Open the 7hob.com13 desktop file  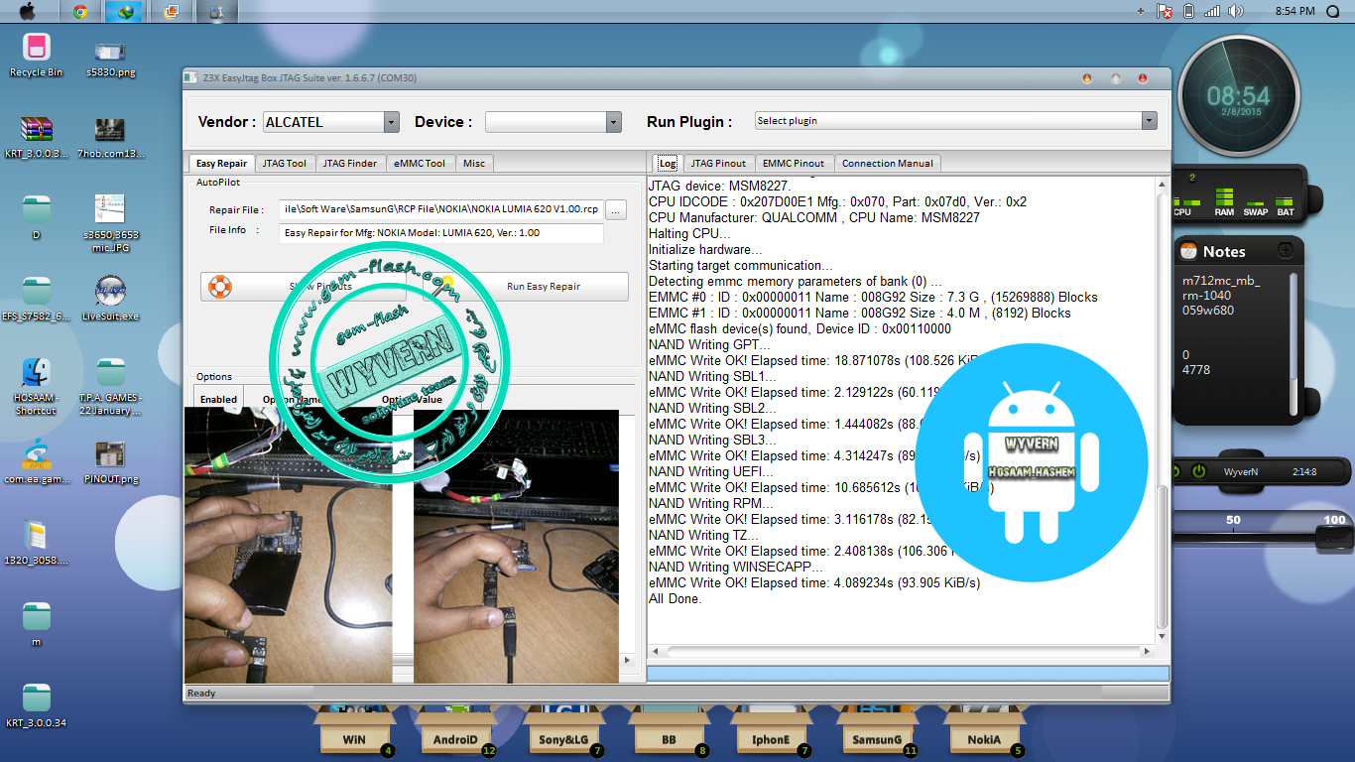coord(110,136)
